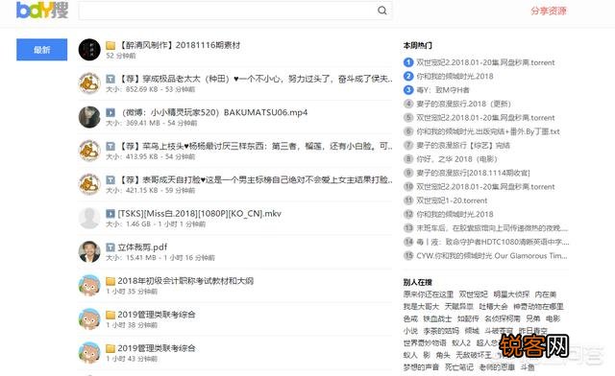
Task: Open uploader avatar beside 立体裁剪.pdf
Action: 89,251
